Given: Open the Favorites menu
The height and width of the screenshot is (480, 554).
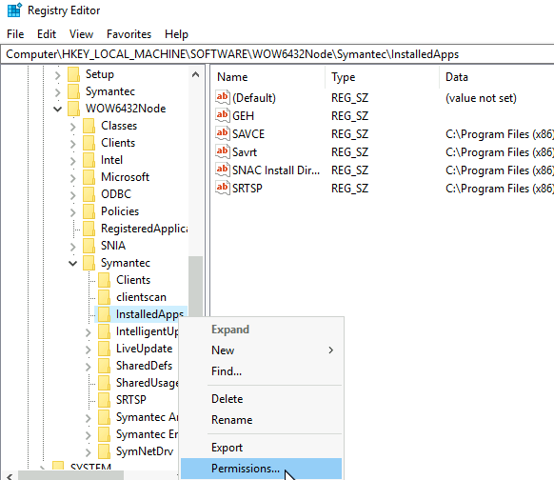Looking at the screenshot, I should tap(129, 34).
